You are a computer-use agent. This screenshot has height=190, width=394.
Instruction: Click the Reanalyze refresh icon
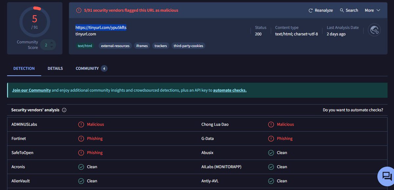(x=311, y=11)
